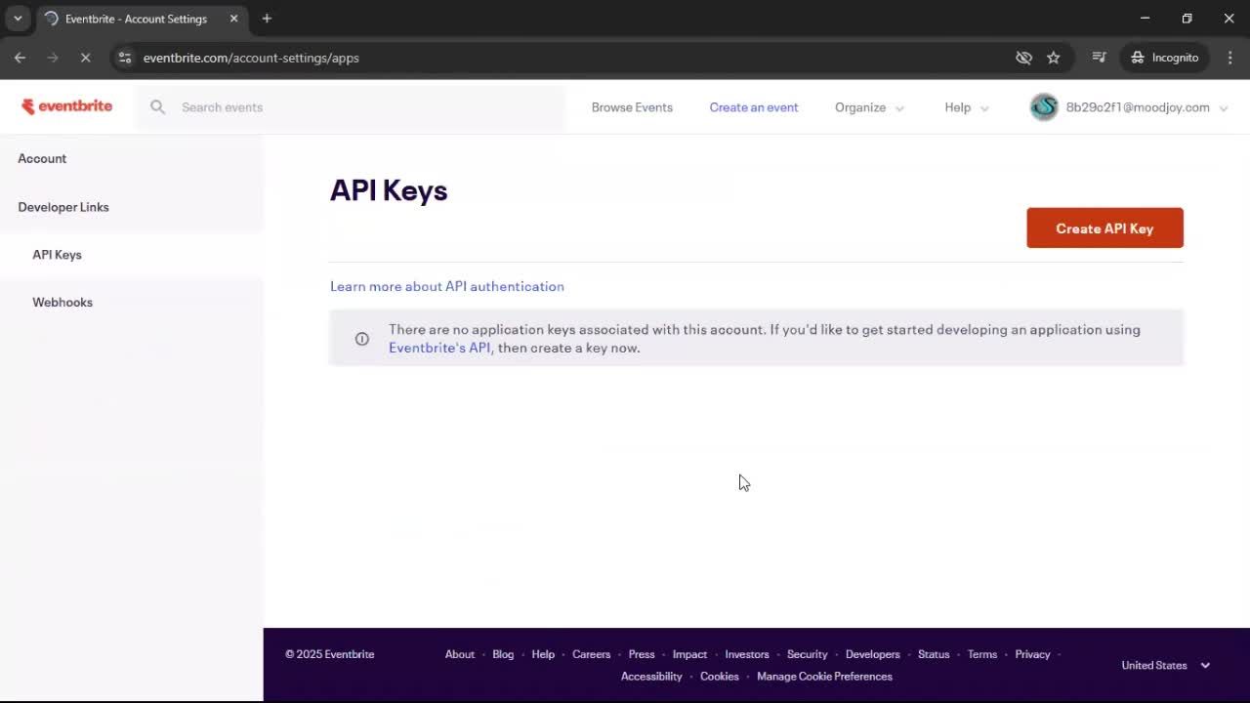Image resolution: width=1250 pixels, height=703 pixels.
Task: Click the Eventbrite logo
Action: coord(66,106)
